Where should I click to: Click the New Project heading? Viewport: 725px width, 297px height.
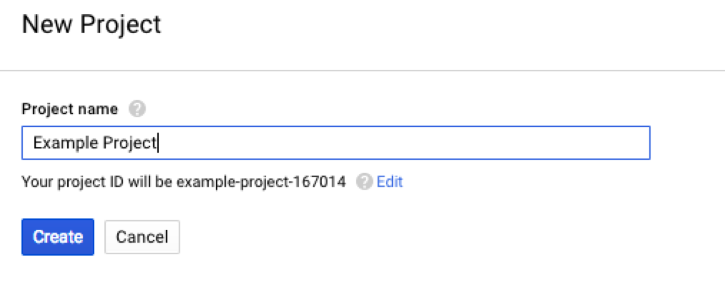(x=92, y=24)
